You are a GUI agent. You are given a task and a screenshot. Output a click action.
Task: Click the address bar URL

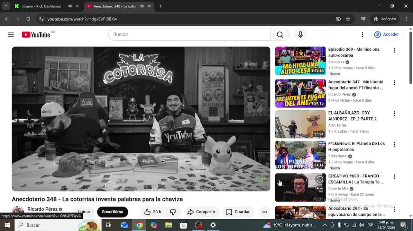pyautogui.click(x=82, y=19)
